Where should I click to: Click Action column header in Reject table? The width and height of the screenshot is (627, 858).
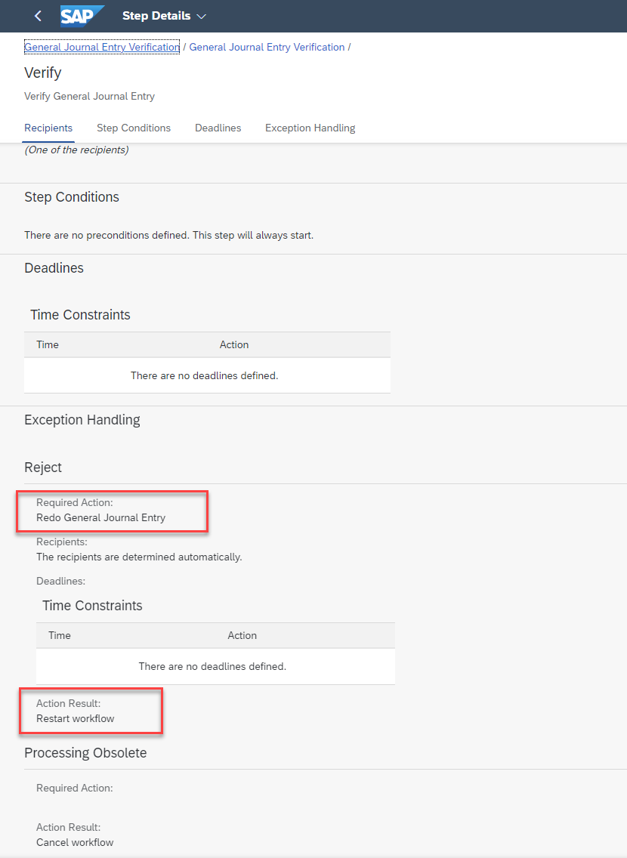point(242,635)
